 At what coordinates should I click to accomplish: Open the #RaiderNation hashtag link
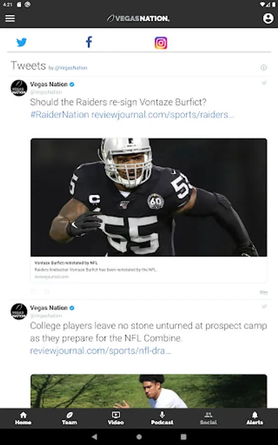[60, 115]
